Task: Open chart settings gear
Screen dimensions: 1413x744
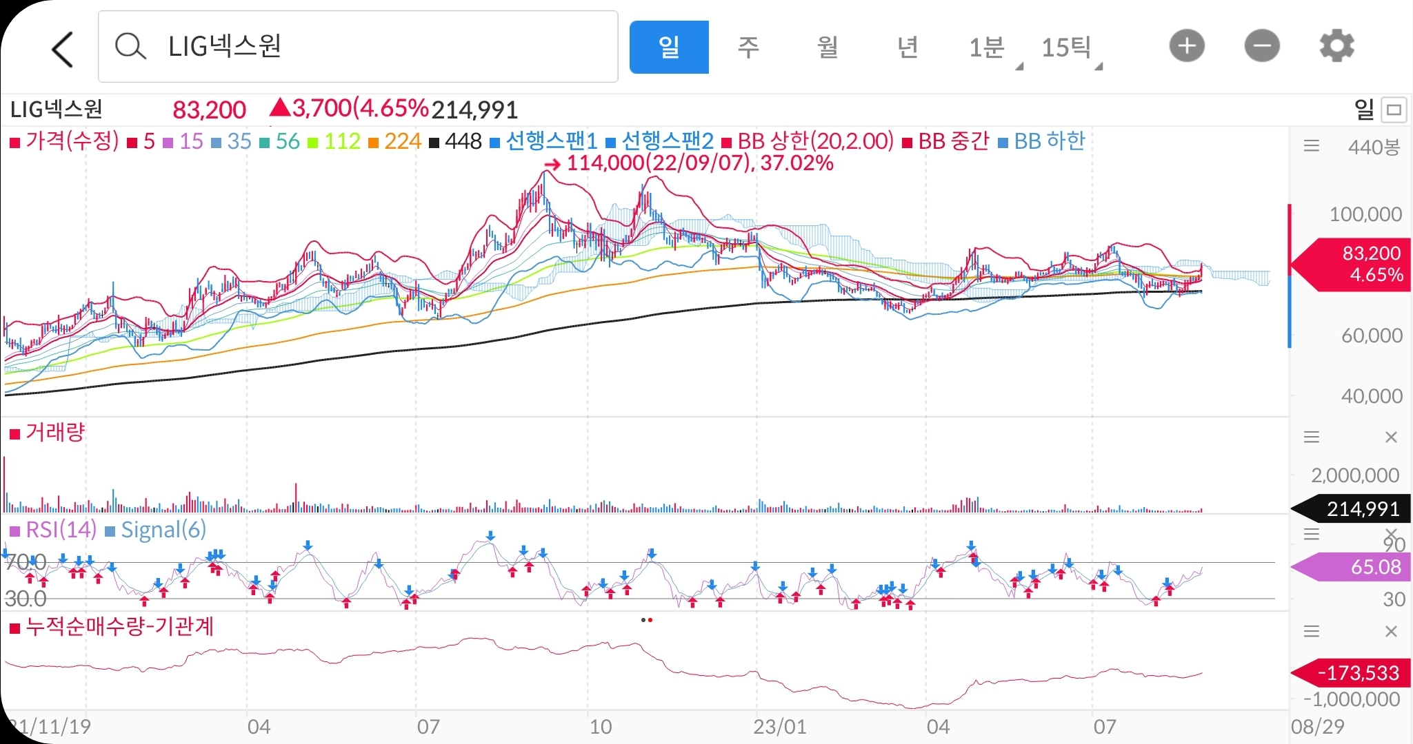Action: pos(1336,46)
